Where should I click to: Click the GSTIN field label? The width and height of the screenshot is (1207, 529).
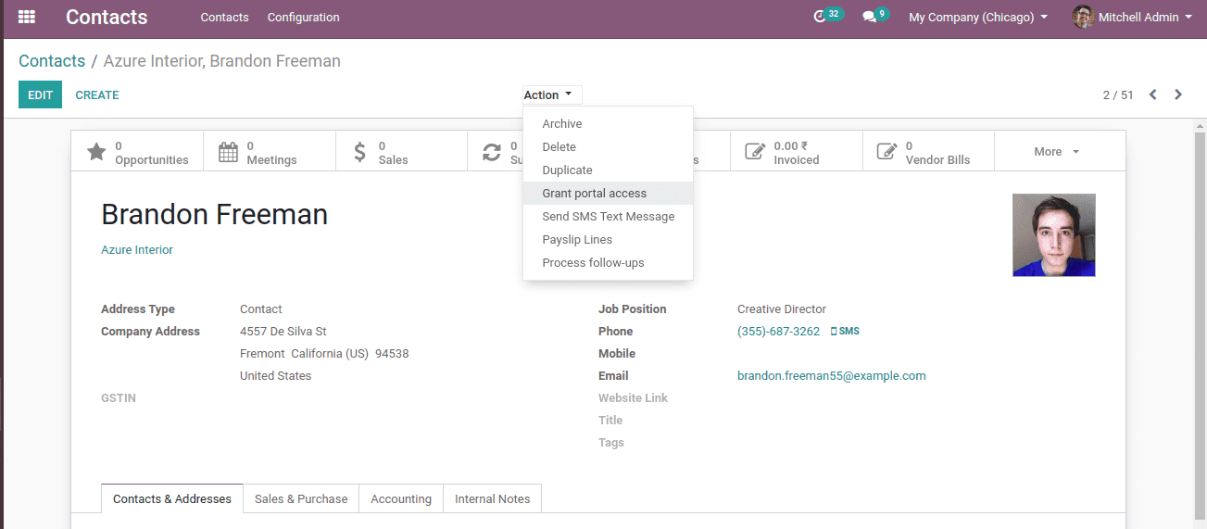(x=119, y=398)
